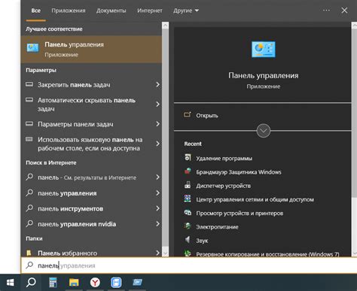Click the Брандмауэр Защитника Windows icon

coord(188,171)
